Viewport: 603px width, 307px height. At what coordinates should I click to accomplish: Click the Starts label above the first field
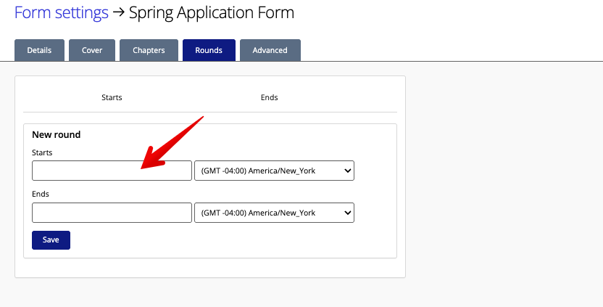(x=42, y=152)
